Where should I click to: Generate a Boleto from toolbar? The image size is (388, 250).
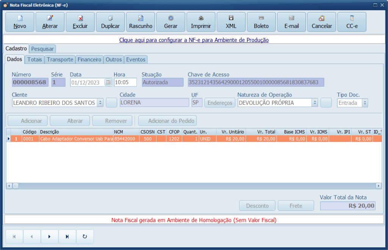pos(261,22)
